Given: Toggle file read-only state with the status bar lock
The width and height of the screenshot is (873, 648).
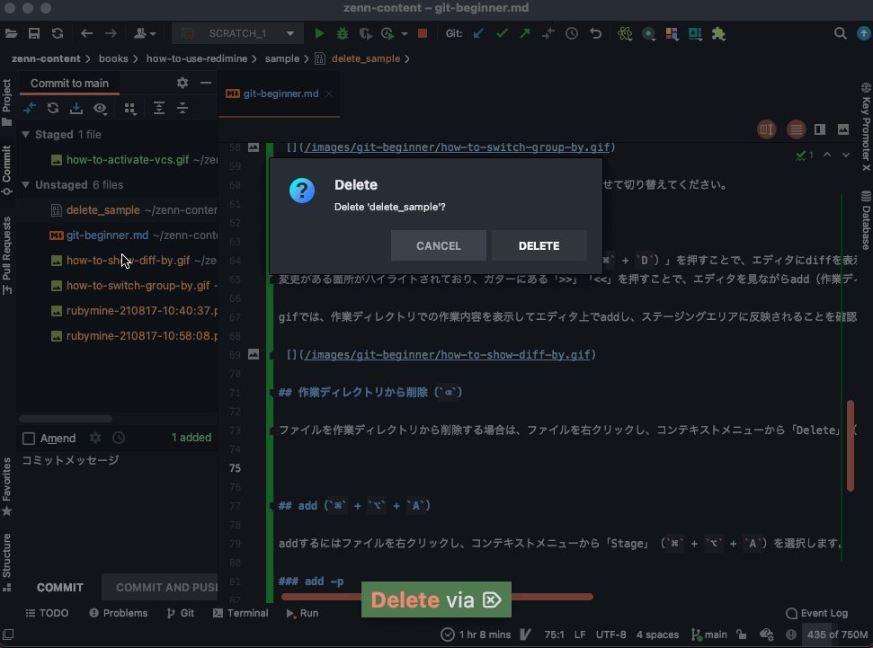Looking at the screenshot, I should (x=741, y=635).
